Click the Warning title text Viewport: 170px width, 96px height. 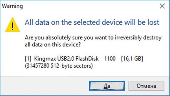click(12, 6)
